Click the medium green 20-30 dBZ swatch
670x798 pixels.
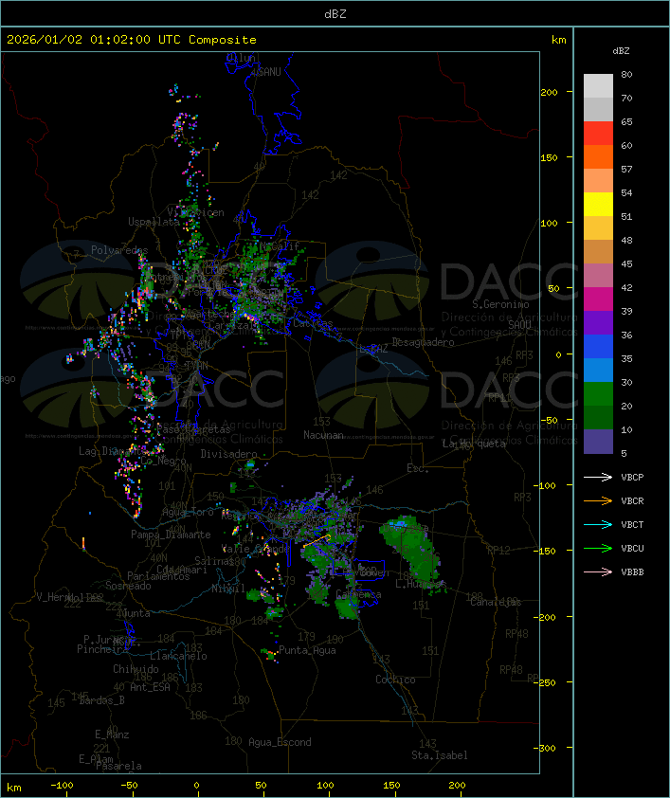click(598, 393)
